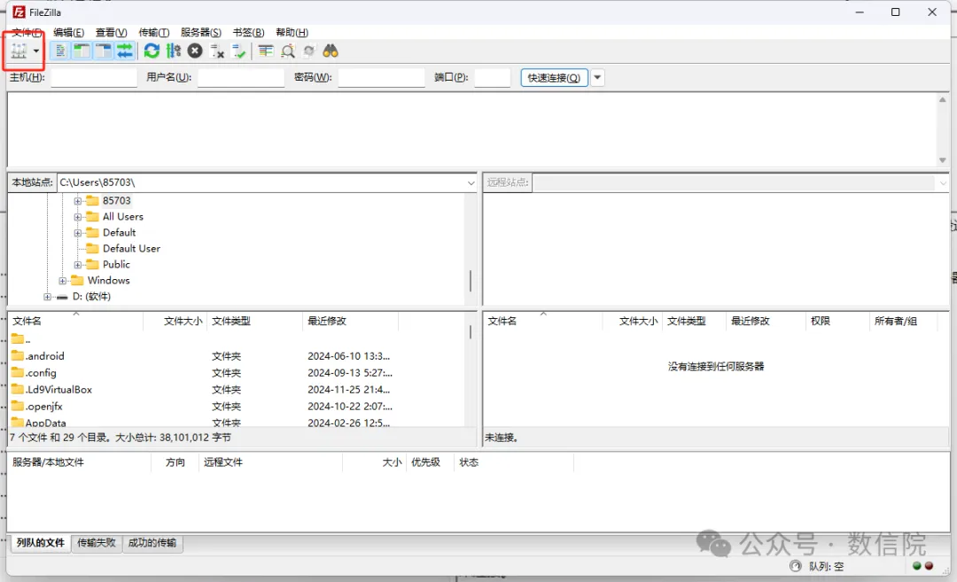The height and width of the screenshot is (582, 957).
Task: Open the 传输(T) menu
Action: pyautogui.click(x=153, y=33)
